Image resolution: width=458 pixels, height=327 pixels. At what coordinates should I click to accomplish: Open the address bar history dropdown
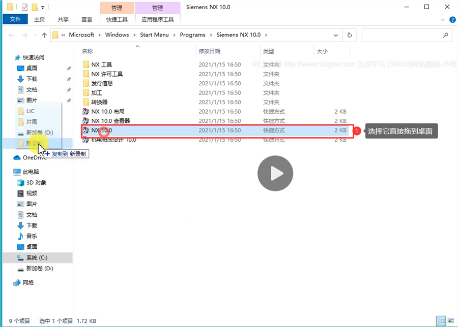(336, 35)
